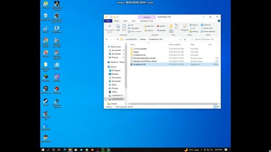Screen dimensions: 271x152
Task: Open Music under This PC
Action: (113, 84)
